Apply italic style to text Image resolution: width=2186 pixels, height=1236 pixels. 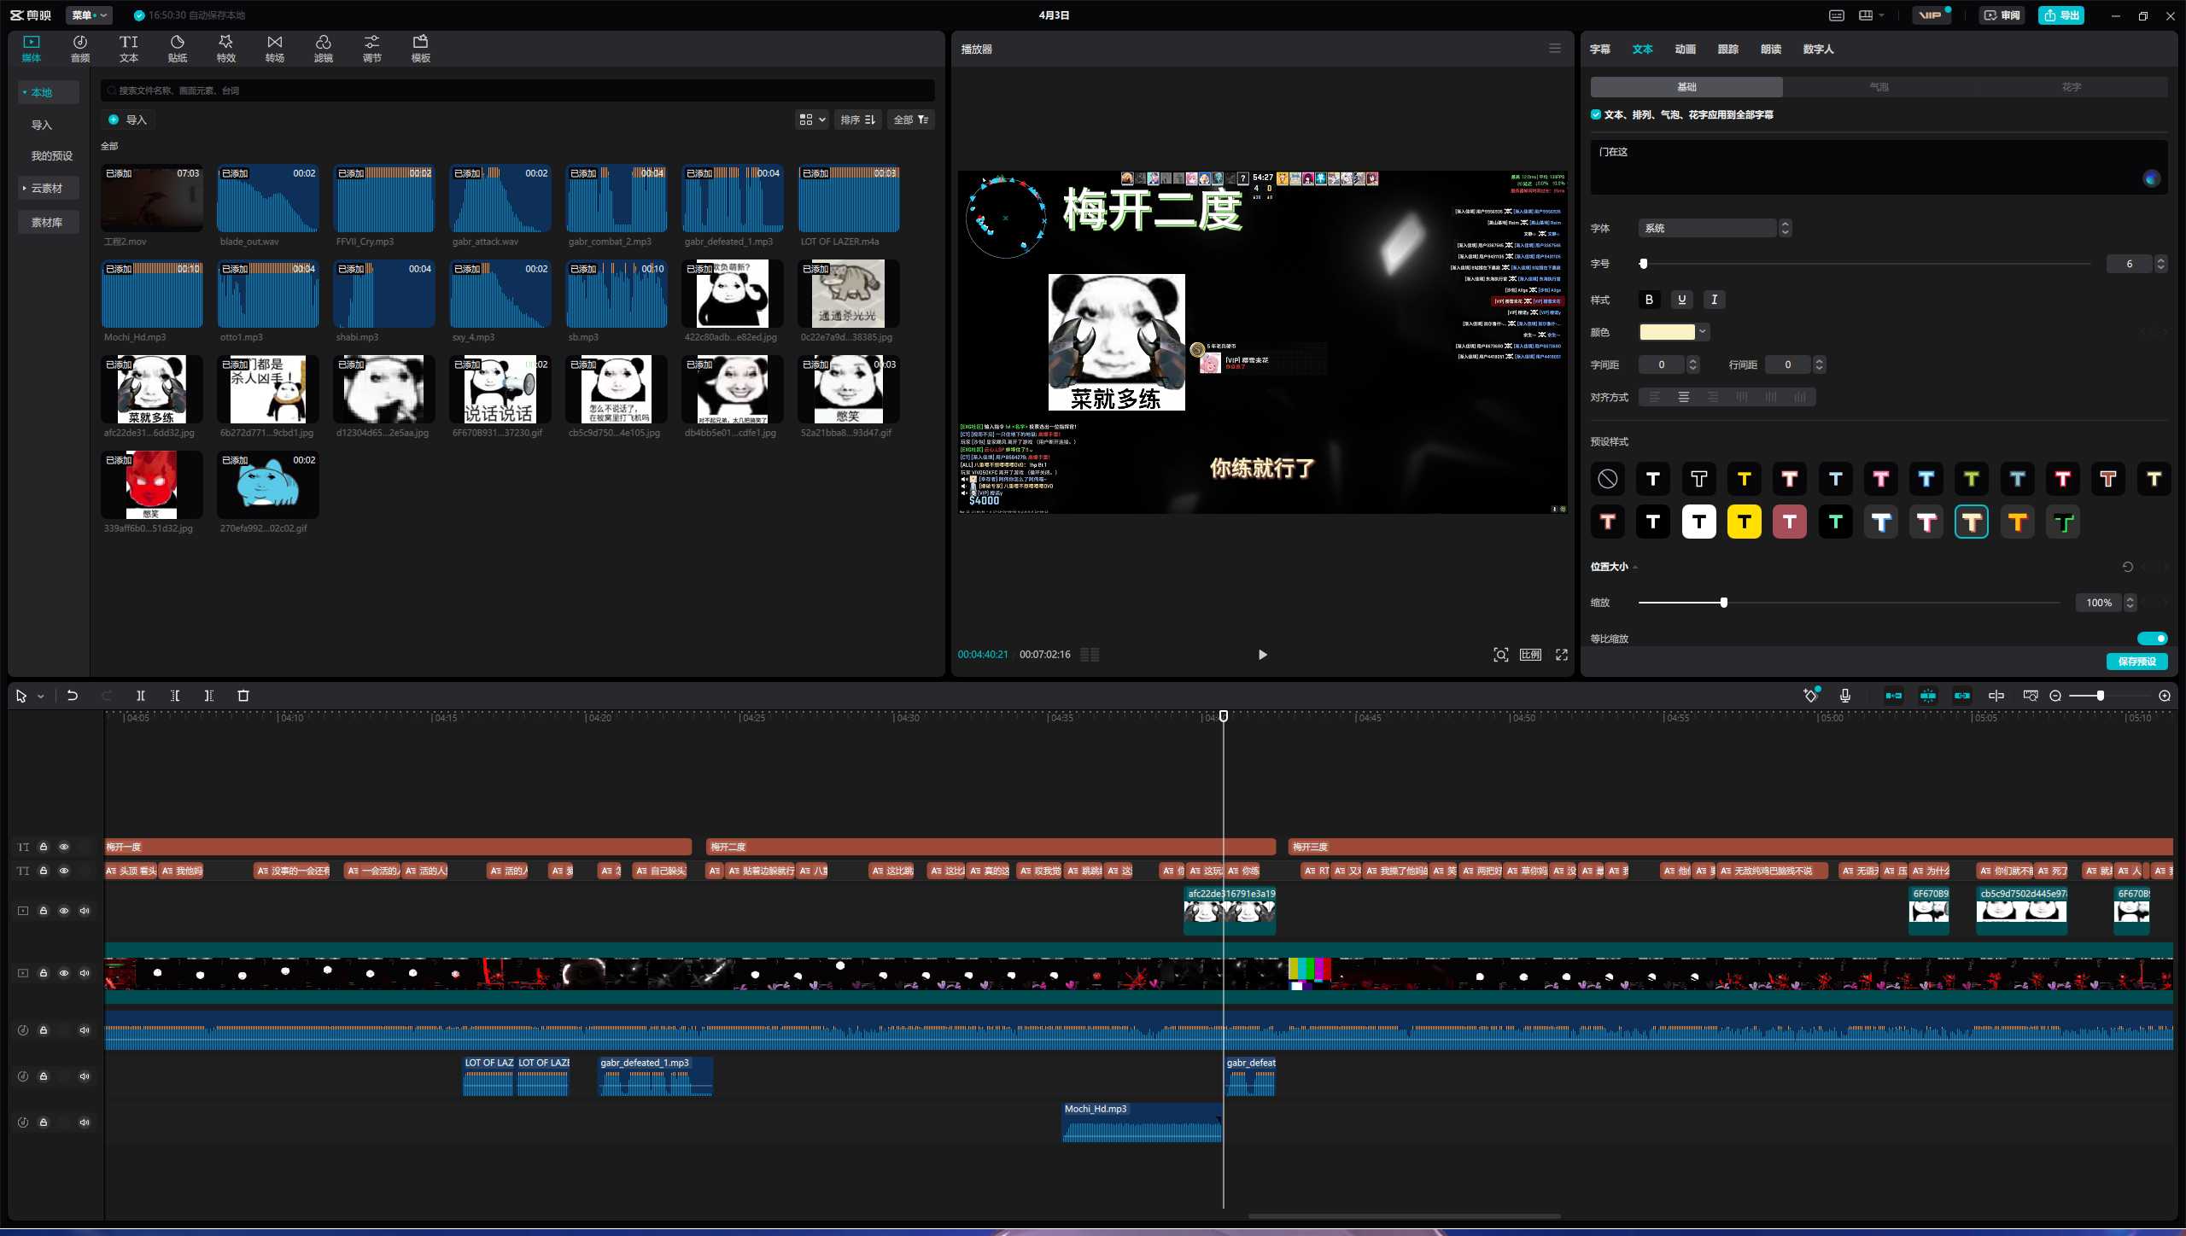pos(1714,300)
